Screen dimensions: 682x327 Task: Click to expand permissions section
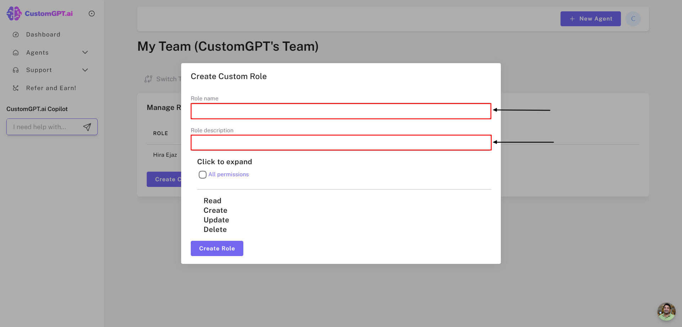click(224, 162)
